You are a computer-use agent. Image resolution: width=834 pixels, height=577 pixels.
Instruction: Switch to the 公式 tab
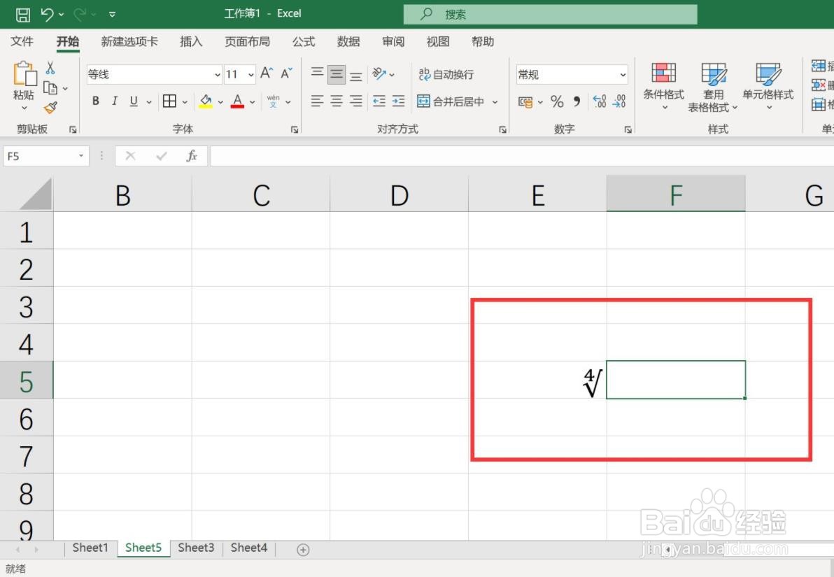pyautogui.click(x=304, y=41)
